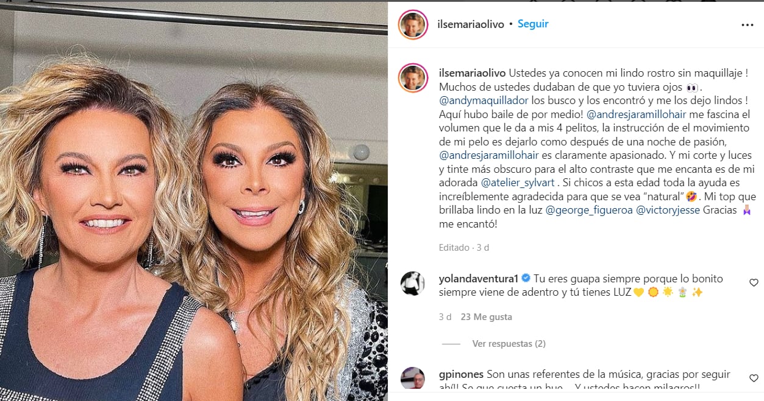
Task: Click ilsemariaolivo avatar beside the caption
Action: pos(413,77)
